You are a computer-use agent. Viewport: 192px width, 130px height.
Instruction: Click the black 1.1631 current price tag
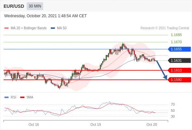tap(179, 60)
